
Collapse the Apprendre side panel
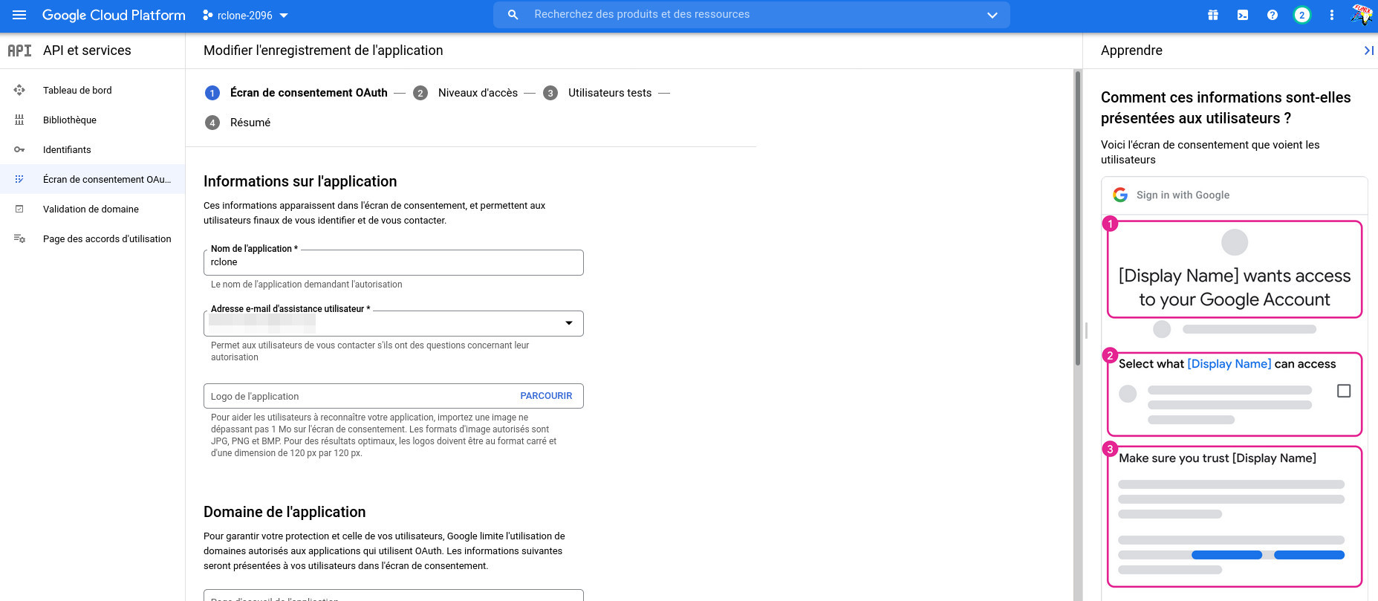pyautogui.click(x=1368, y=51)
